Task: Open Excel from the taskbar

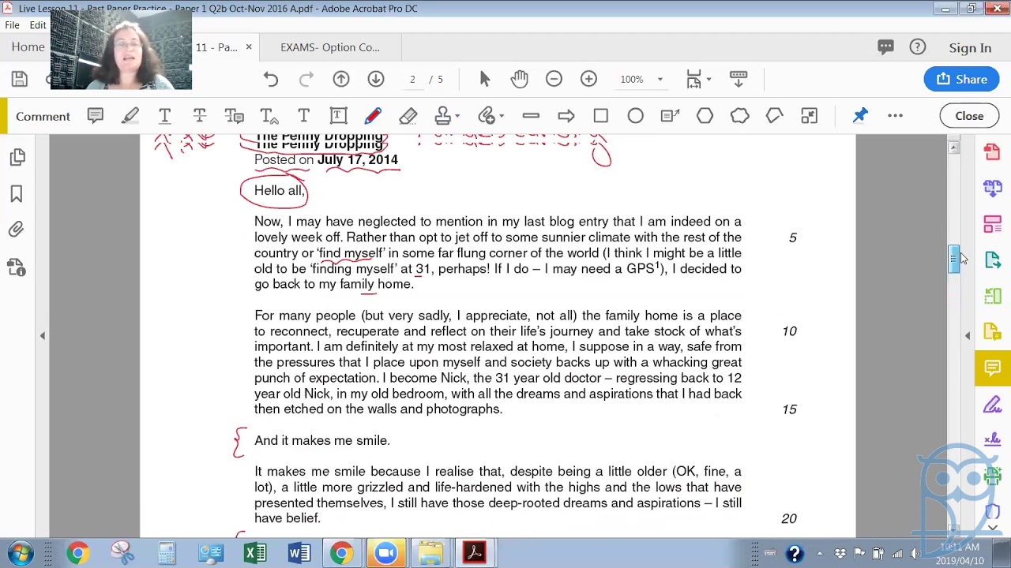Action: pyautogui.click(x=255, y=553)
